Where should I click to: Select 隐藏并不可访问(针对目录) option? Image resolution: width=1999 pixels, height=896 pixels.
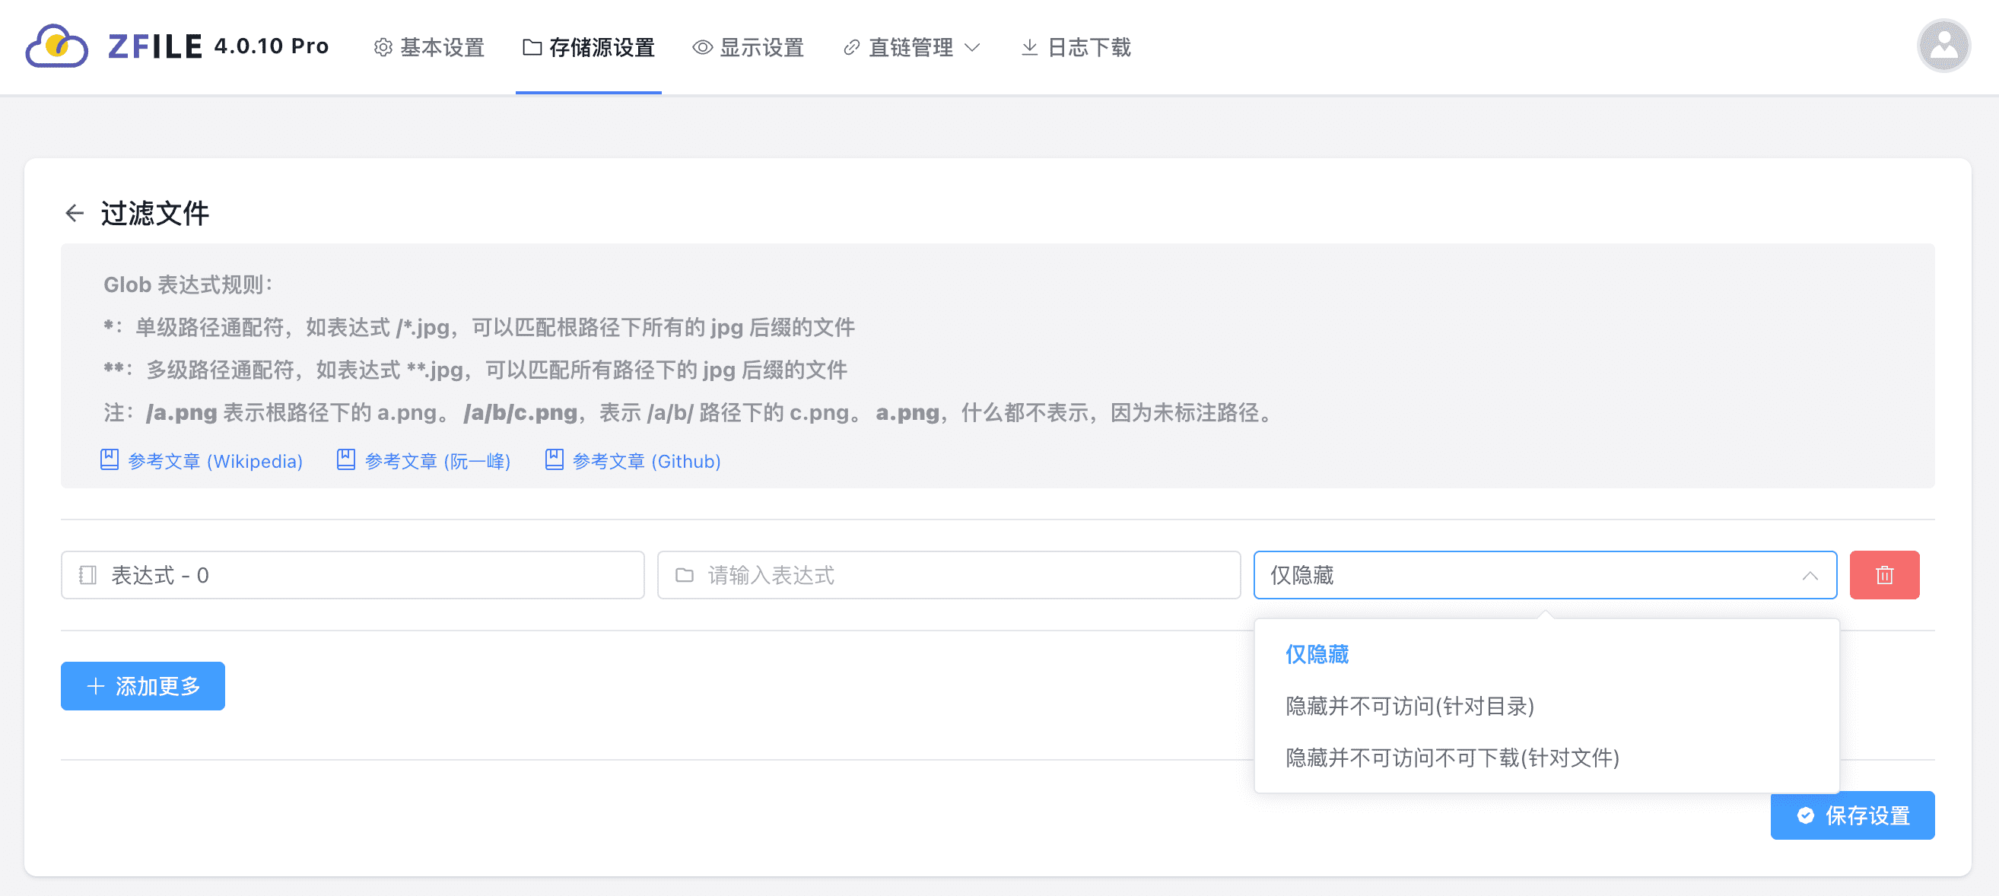tap(1409, 706)
